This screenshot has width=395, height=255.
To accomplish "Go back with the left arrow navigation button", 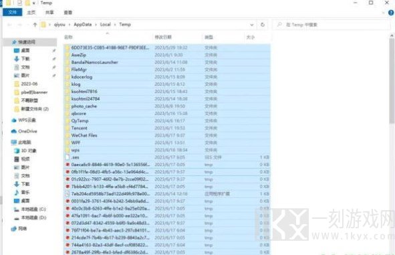I will [9, 25].
